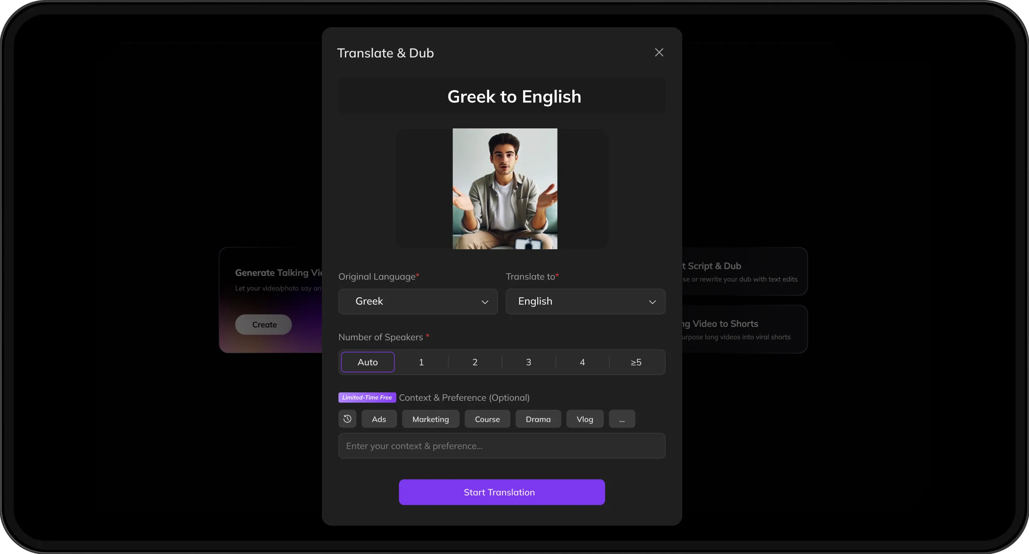Set number of speakers to 1
The image size is (1029, 554).
click(x=421, y=362)
